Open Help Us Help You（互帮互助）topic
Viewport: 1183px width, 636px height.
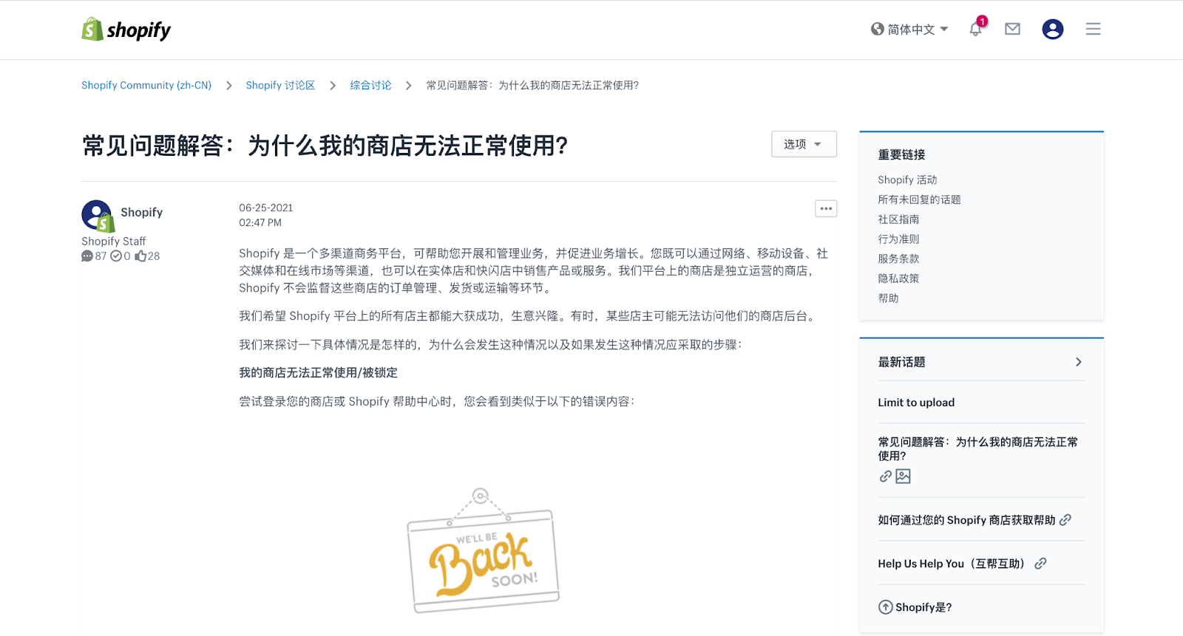coord(954,564)
